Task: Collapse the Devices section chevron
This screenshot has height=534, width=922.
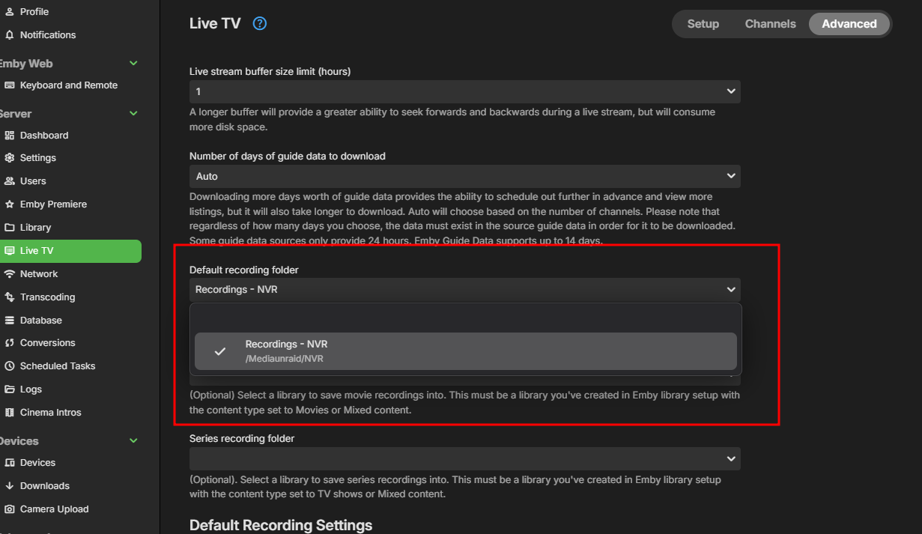Action: pos(134,441)
